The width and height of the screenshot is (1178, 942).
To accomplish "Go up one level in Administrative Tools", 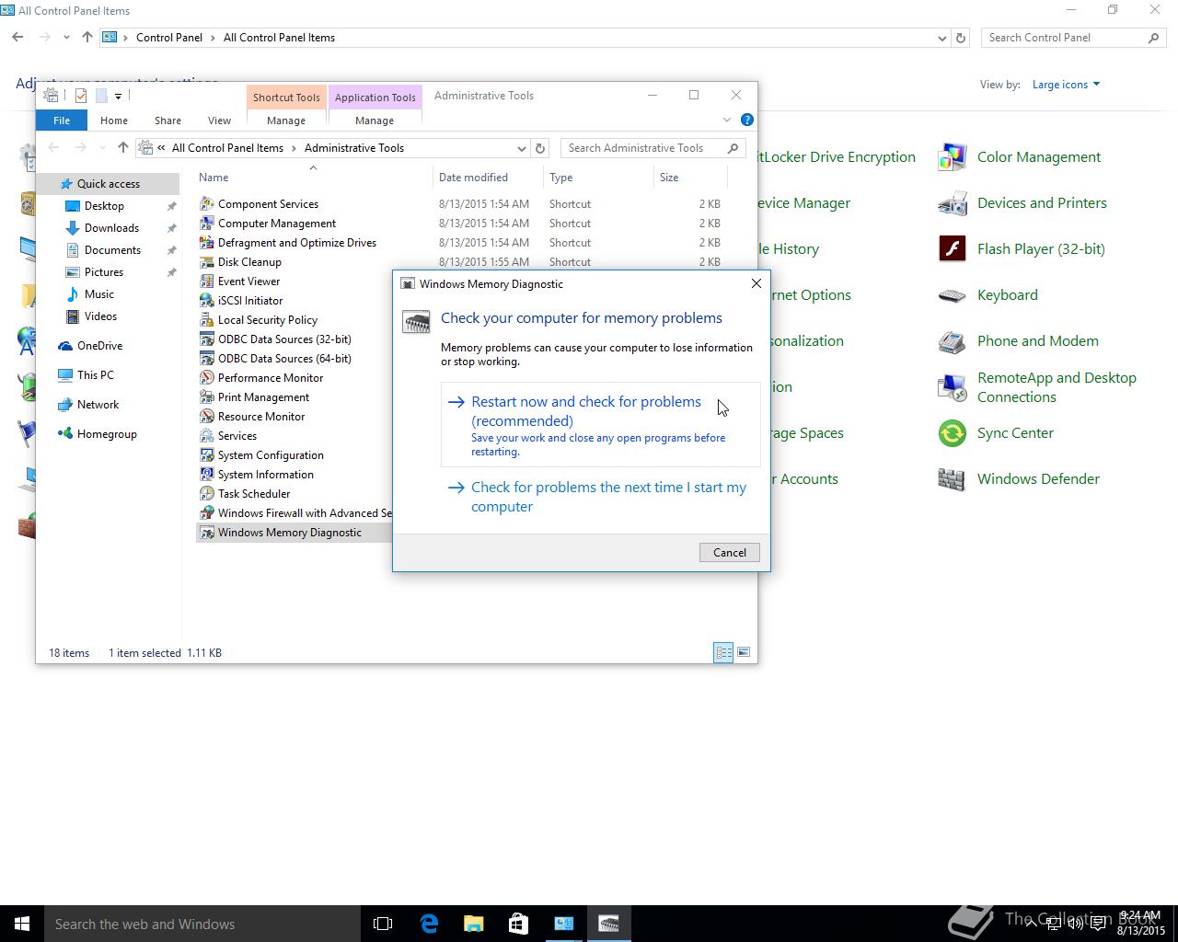I will (x=123, y=148).
